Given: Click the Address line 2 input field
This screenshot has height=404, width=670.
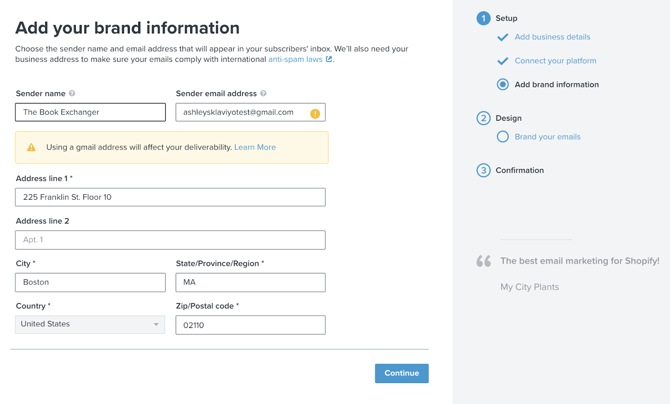Looking at the screenshot, I should coord(170,240).
